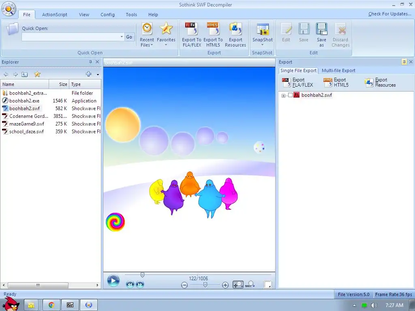Open 7-Zip from the taskbar
This screenshot has height=311, width=415.
point(70,305)
